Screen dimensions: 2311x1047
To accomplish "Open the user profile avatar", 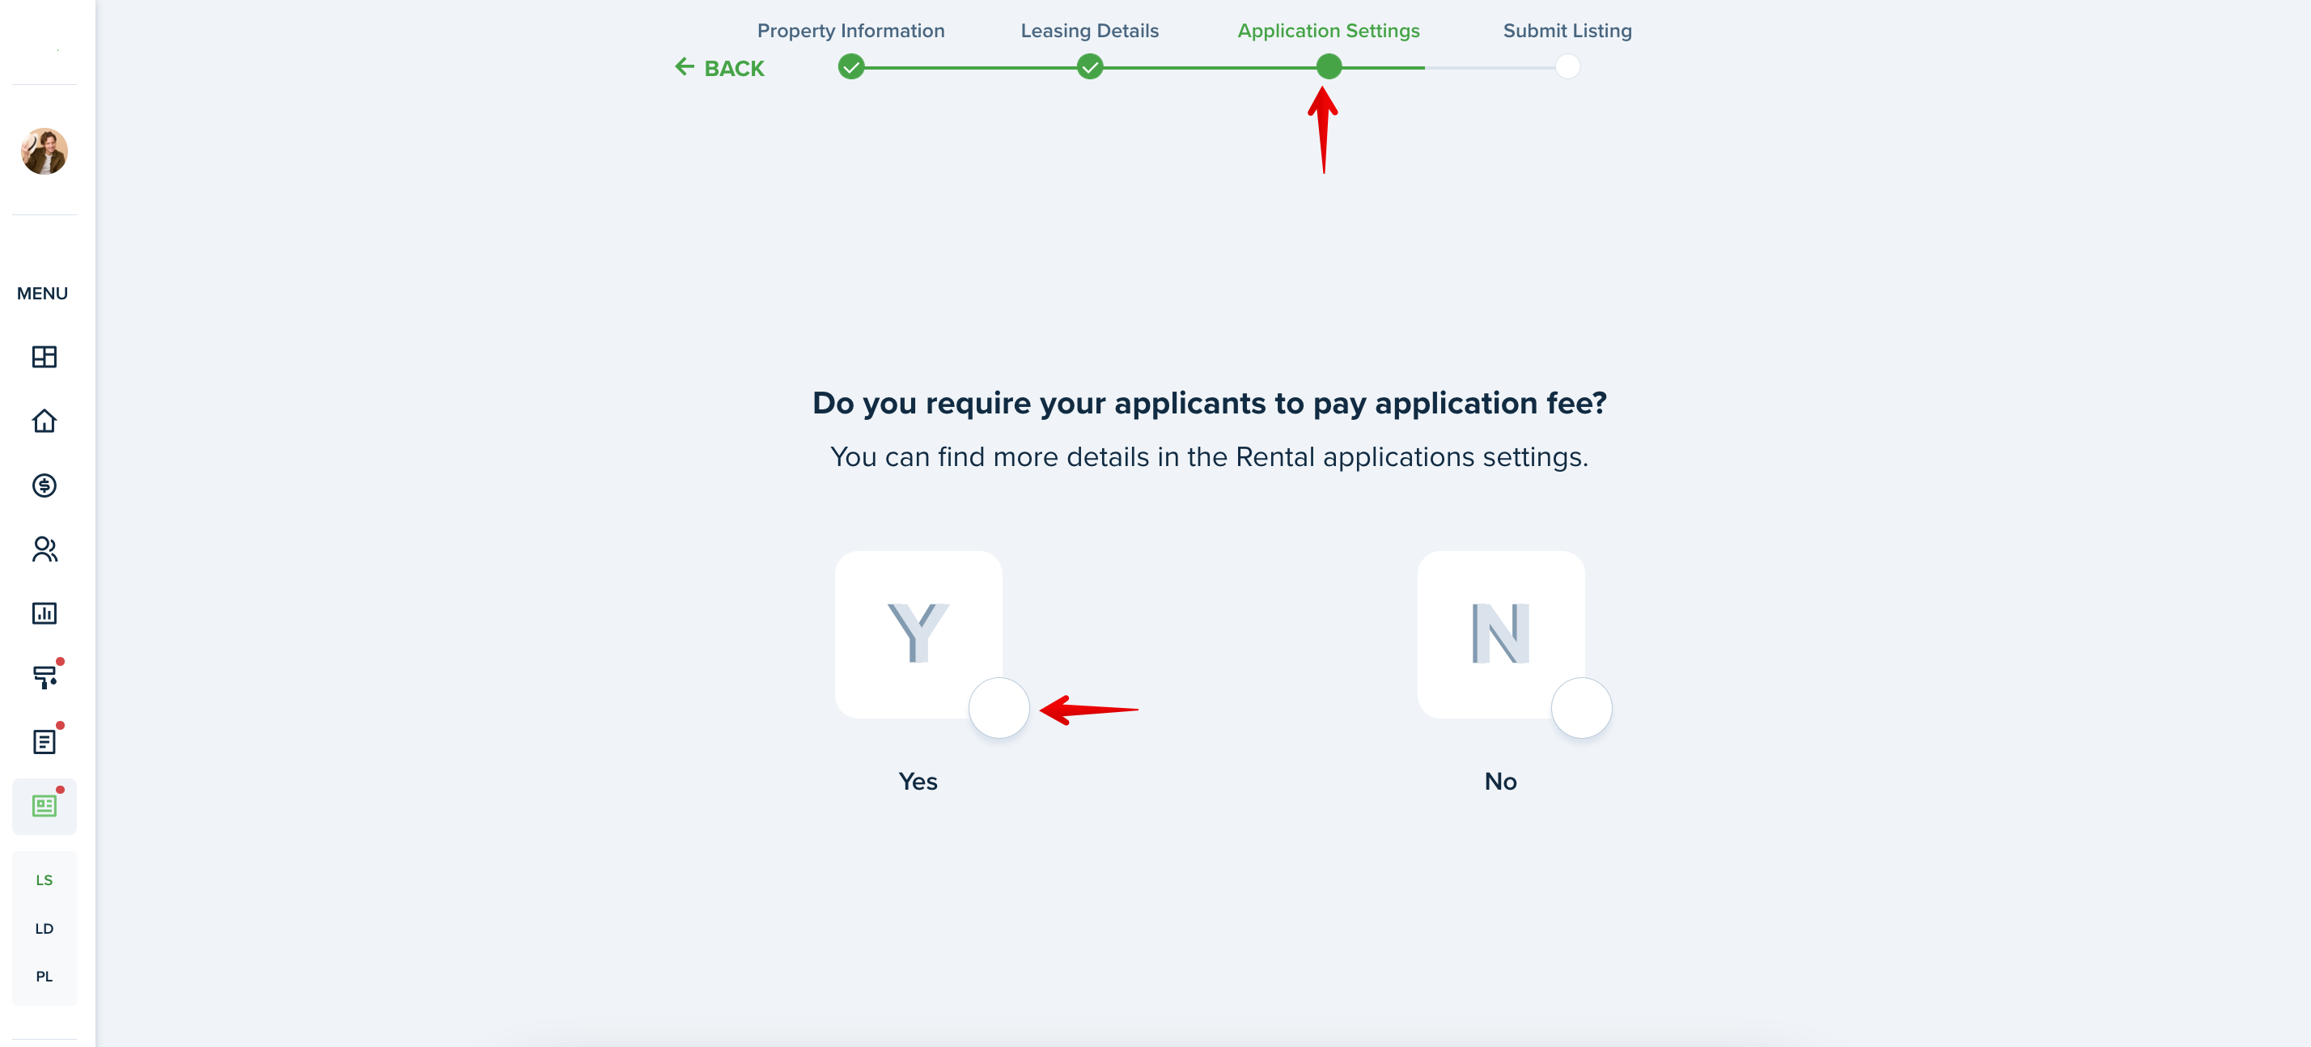I will coord(44,150).
